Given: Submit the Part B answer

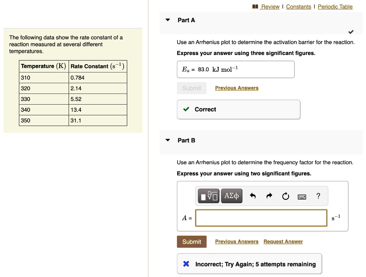Looking at the screenshot, I should [x=192, y=242].
